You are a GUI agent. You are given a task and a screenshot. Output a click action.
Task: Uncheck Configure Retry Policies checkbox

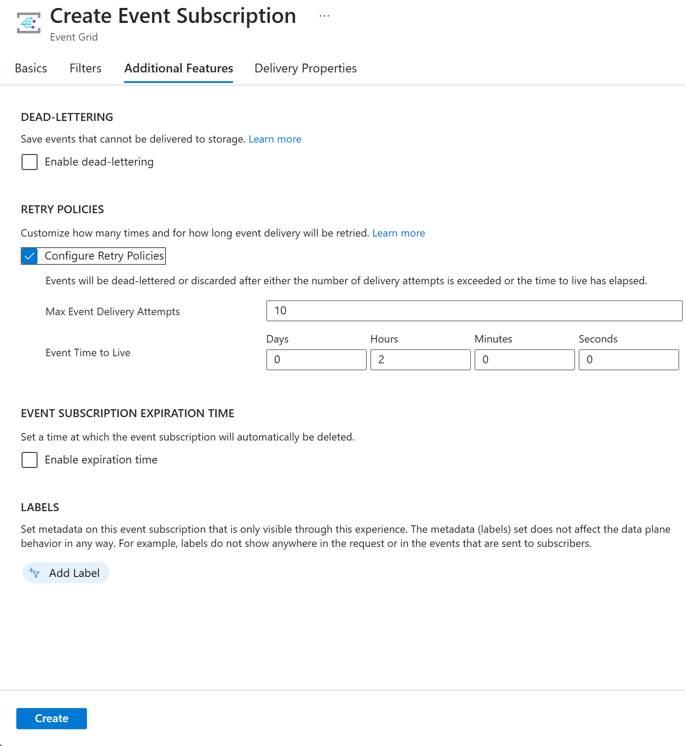(30, 256)
